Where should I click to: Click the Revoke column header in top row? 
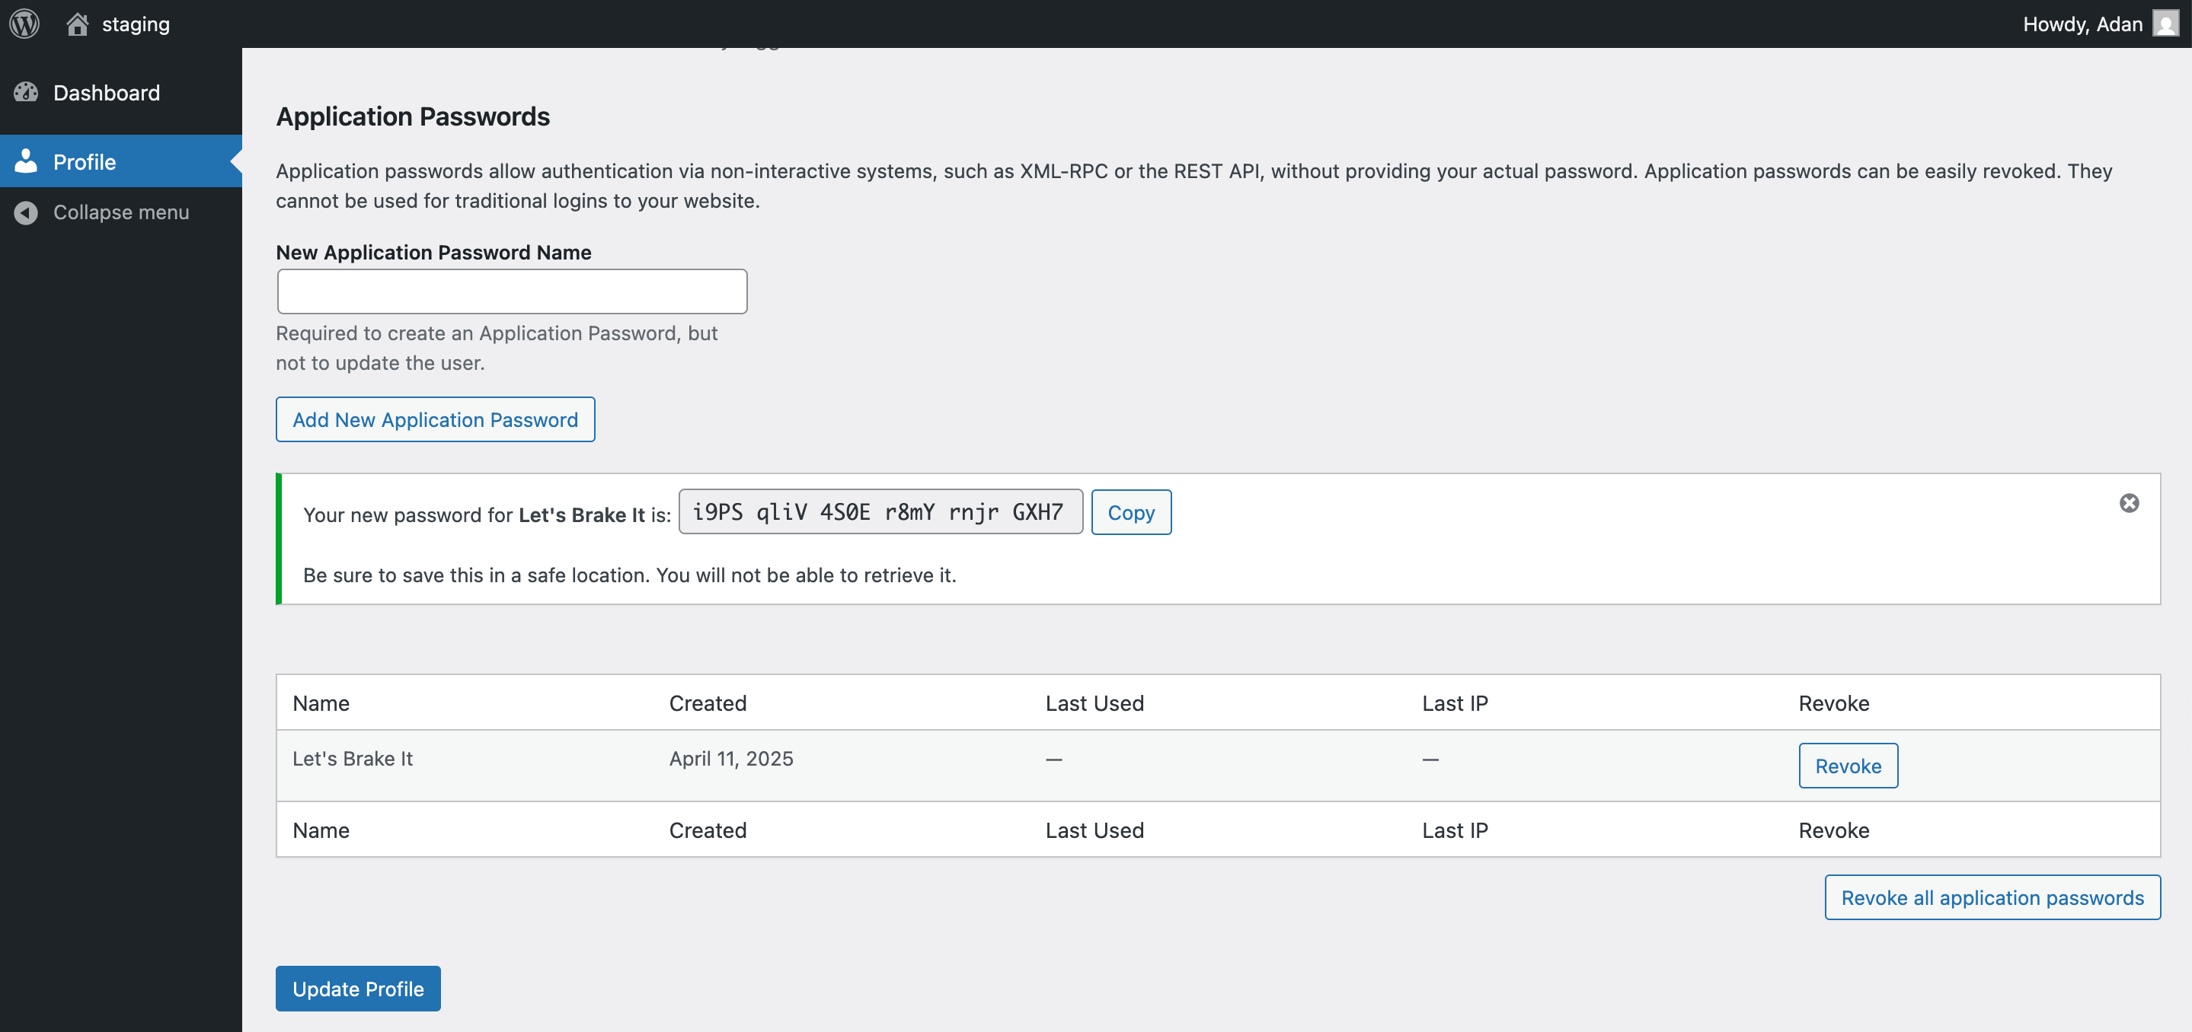1834,703
